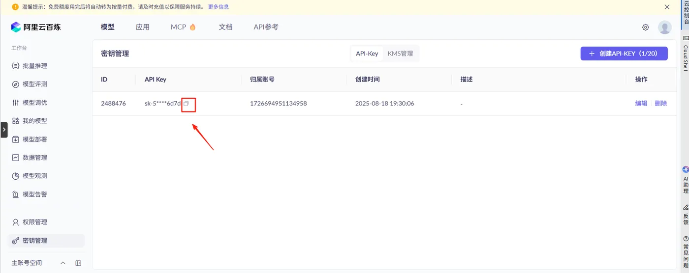Open the 模型 top navigation tab
The width and height of the screenshot is (689, 273).
pyautogui.click(x=108, y=27)
